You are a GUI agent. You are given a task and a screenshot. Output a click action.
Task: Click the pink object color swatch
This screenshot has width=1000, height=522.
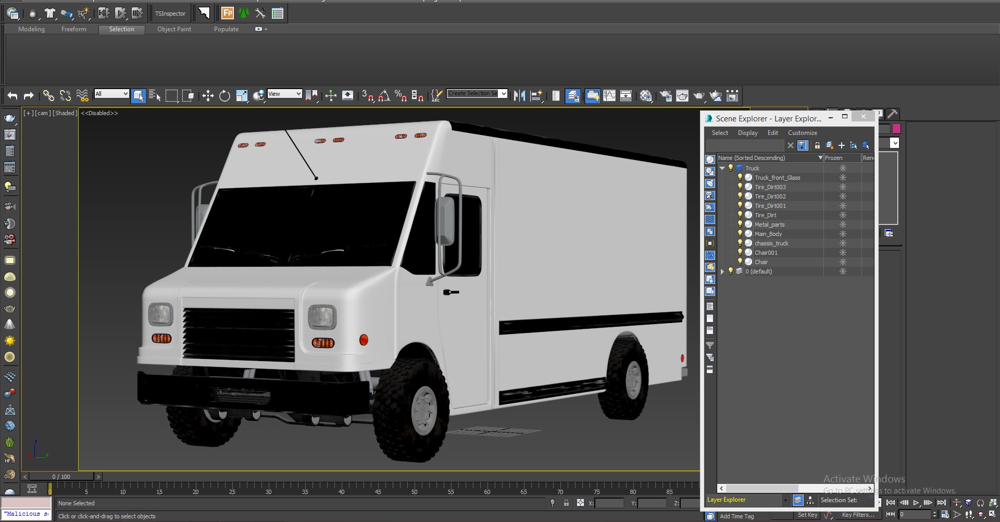[896, 129]
